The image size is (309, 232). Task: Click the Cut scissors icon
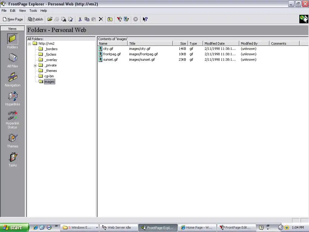tap(80, 19)
